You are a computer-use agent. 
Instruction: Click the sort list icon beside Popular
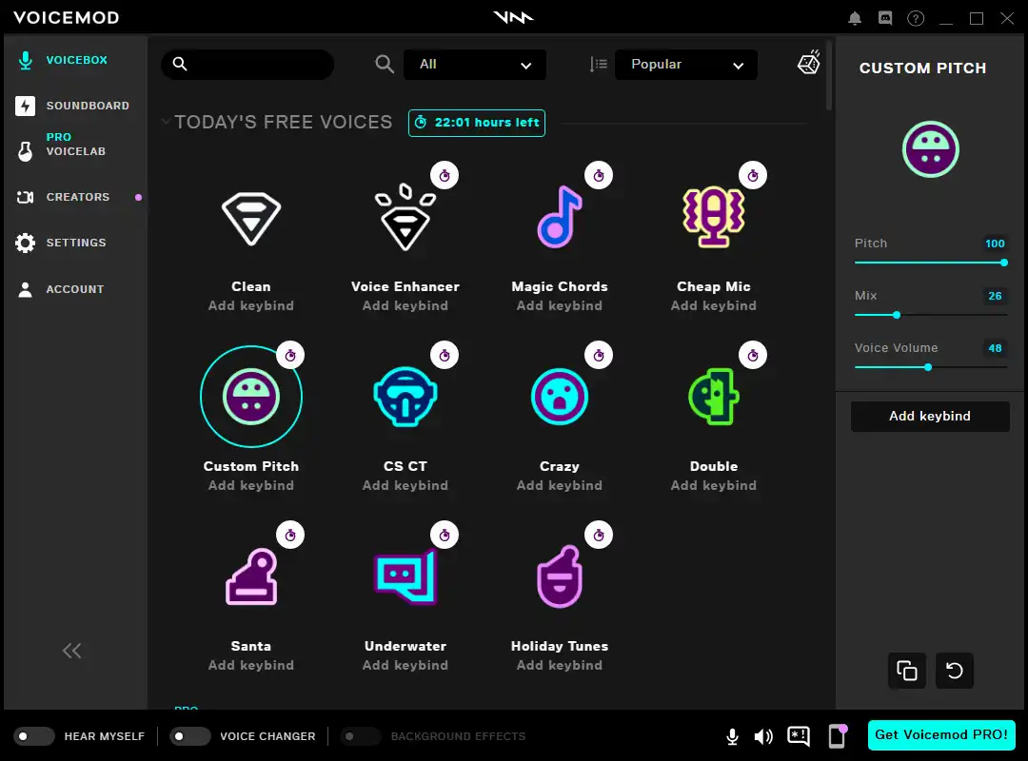coord(598,65)
